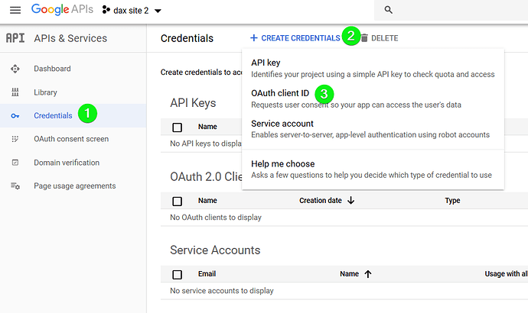Sort API Keys by Name column

(207, 127)
